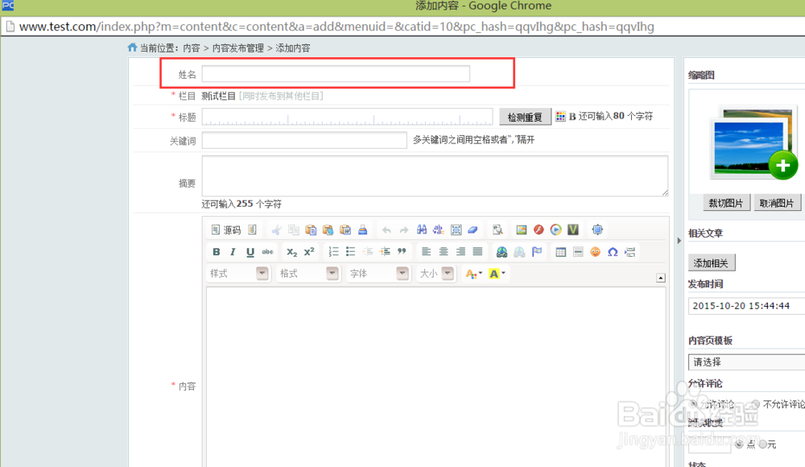This screenshot has width=805, height=467.
Task: Select the 不允许评论 radio button
Action: tap(756, 404)
